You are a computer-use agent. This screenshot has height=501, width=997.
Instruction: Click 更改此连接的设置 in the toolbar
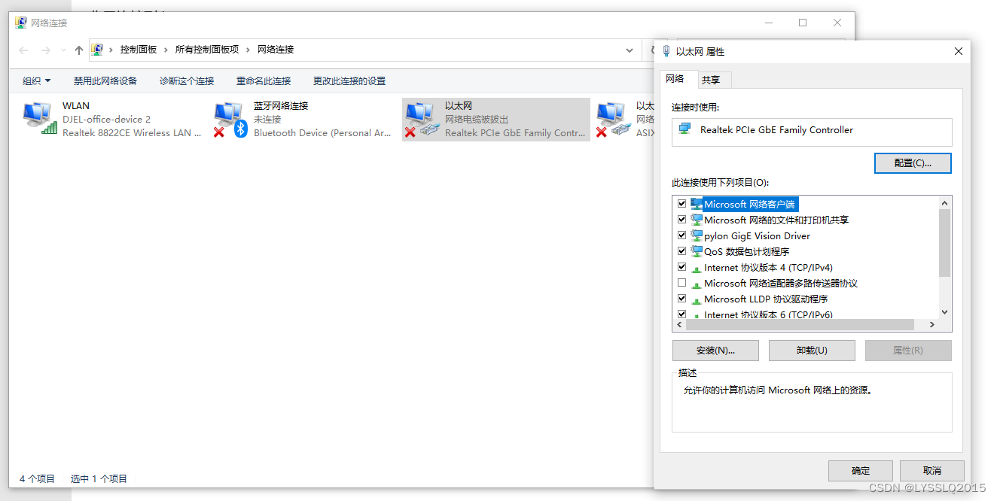click(349, 80)
